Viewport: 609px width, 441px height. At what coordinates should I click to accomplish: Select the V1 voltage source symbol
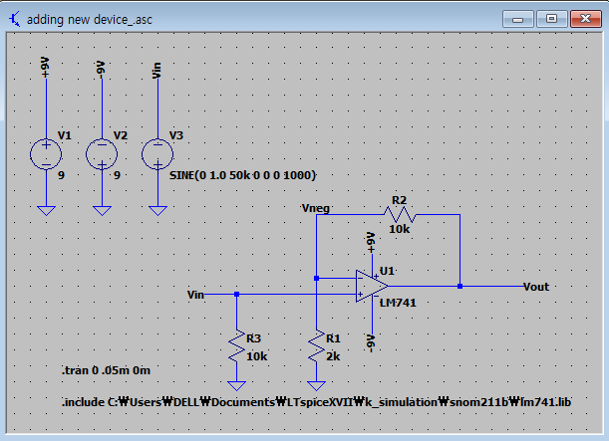pos(46,154)
